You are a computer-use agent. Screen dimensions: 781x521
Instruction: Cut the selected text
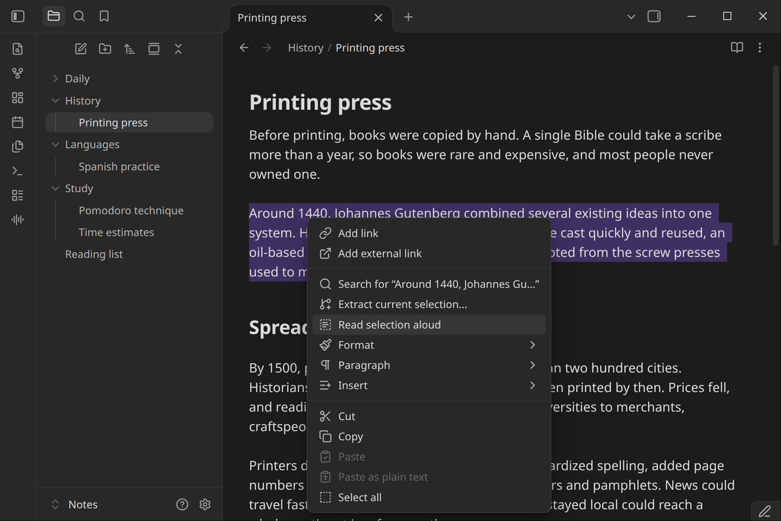pos(429,416)
